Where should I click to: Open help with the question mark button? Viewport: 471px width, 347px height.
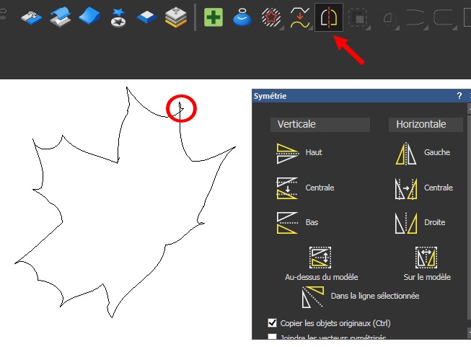(x=459, y=96)
